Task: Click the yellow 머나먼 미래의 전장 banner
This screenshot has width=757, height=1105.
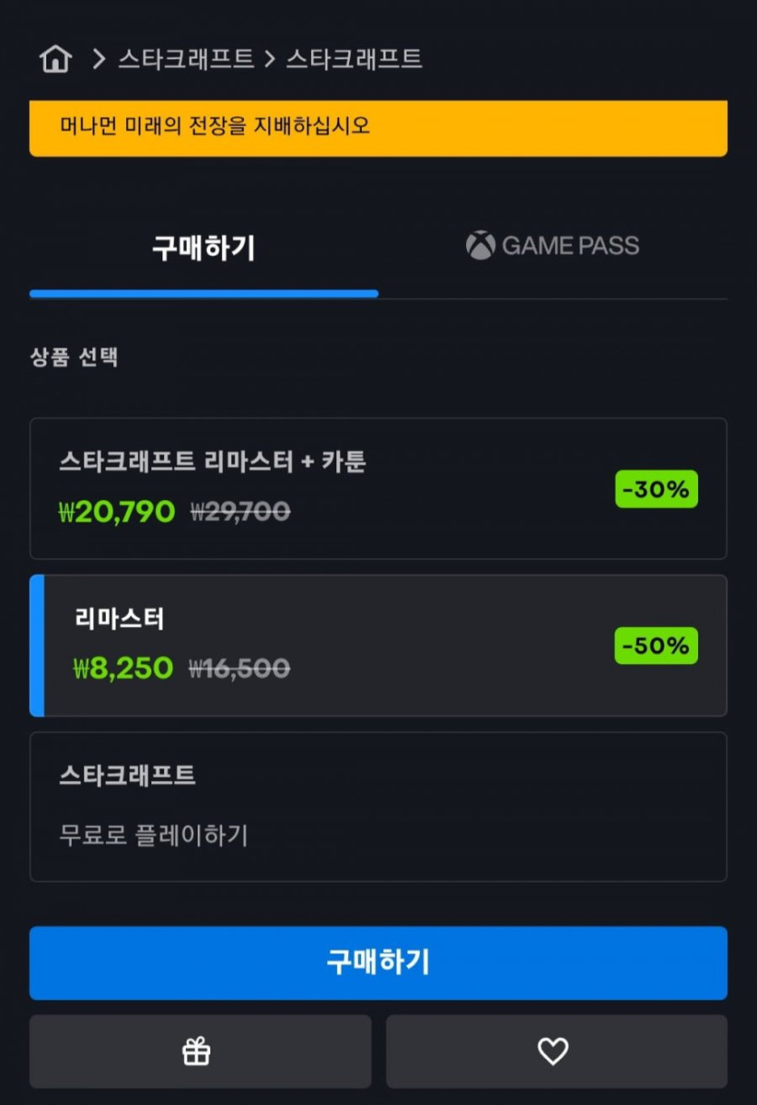Action: point(378,127)
